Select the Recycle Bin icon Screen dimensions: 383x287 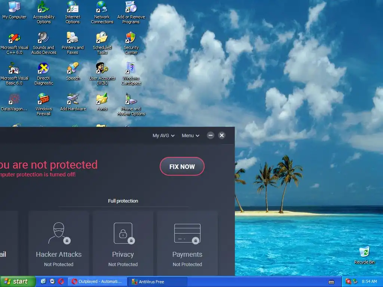click(x=364, y=255)
